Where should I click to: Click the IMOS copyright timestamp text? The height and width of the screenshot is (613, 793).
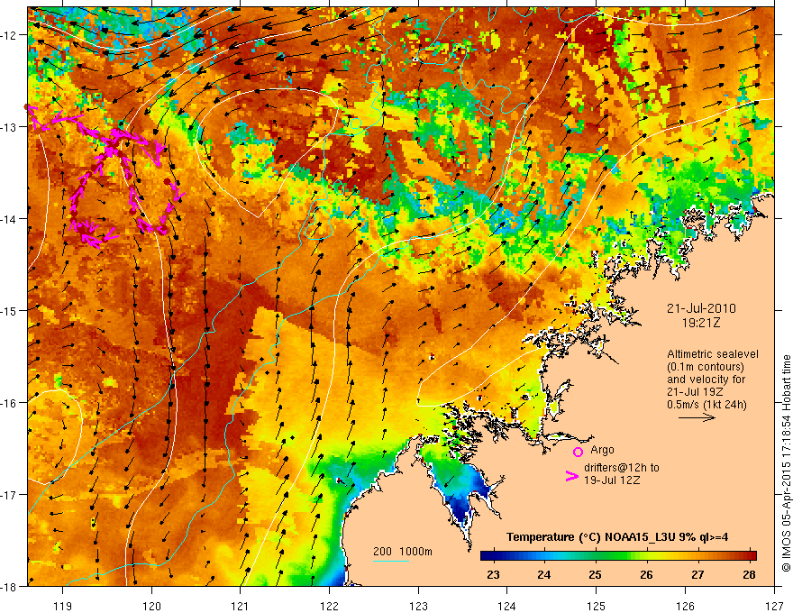click(x=786, y=462)
